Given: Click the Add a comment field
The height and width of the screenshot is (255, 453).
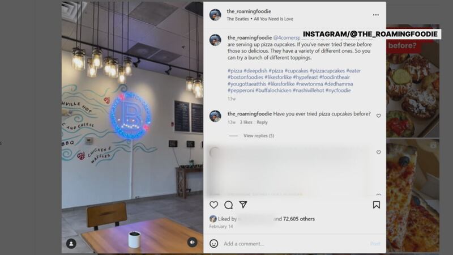Looking at the screenshot, I should [x=294, y=244].
